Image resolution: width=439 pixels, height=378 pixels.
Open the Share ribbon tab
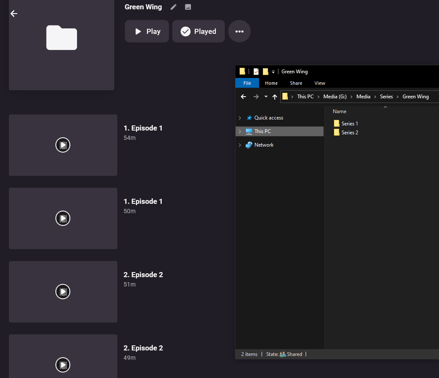tap(296, 83)
